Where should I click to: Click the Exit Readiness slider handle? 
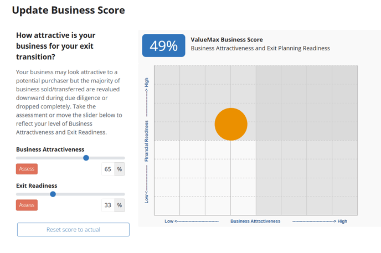tap(53, 194)
